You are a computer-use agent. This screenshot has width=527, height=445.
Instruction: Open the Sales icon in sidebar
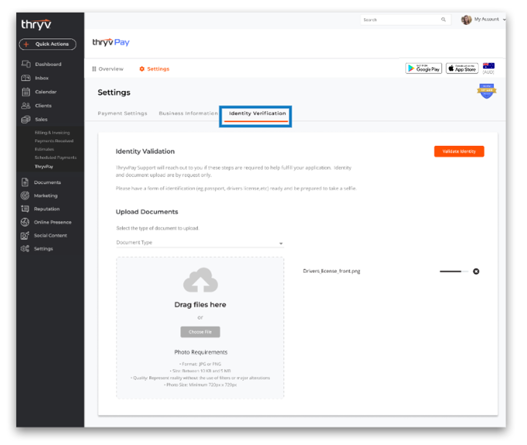point(26,119)
